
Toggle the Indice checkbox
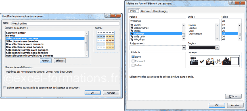[x=133, y=65]
